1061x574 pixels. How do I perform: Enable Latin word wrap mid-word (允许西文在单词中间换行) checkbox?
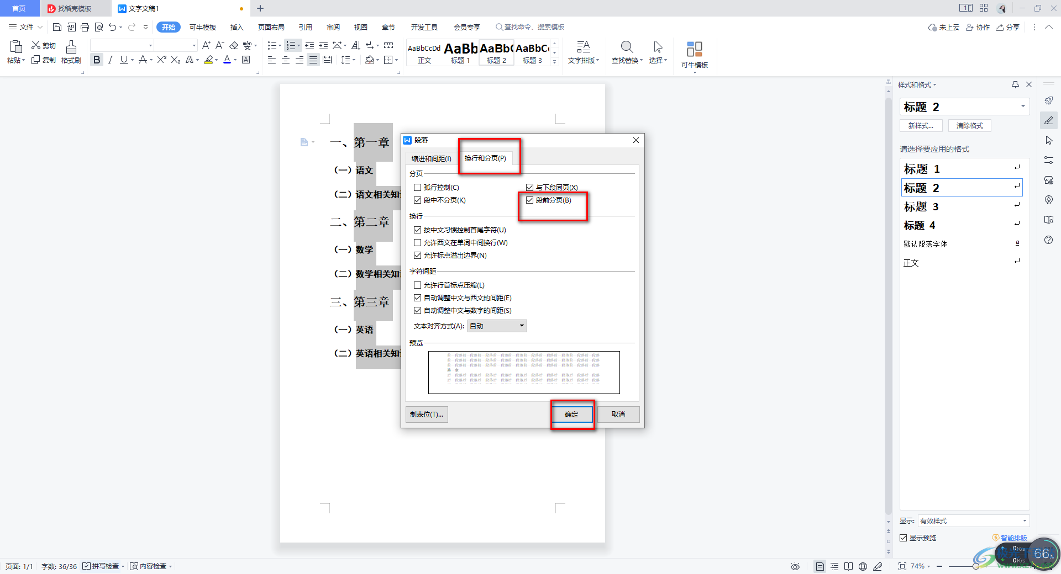(418, 243)
